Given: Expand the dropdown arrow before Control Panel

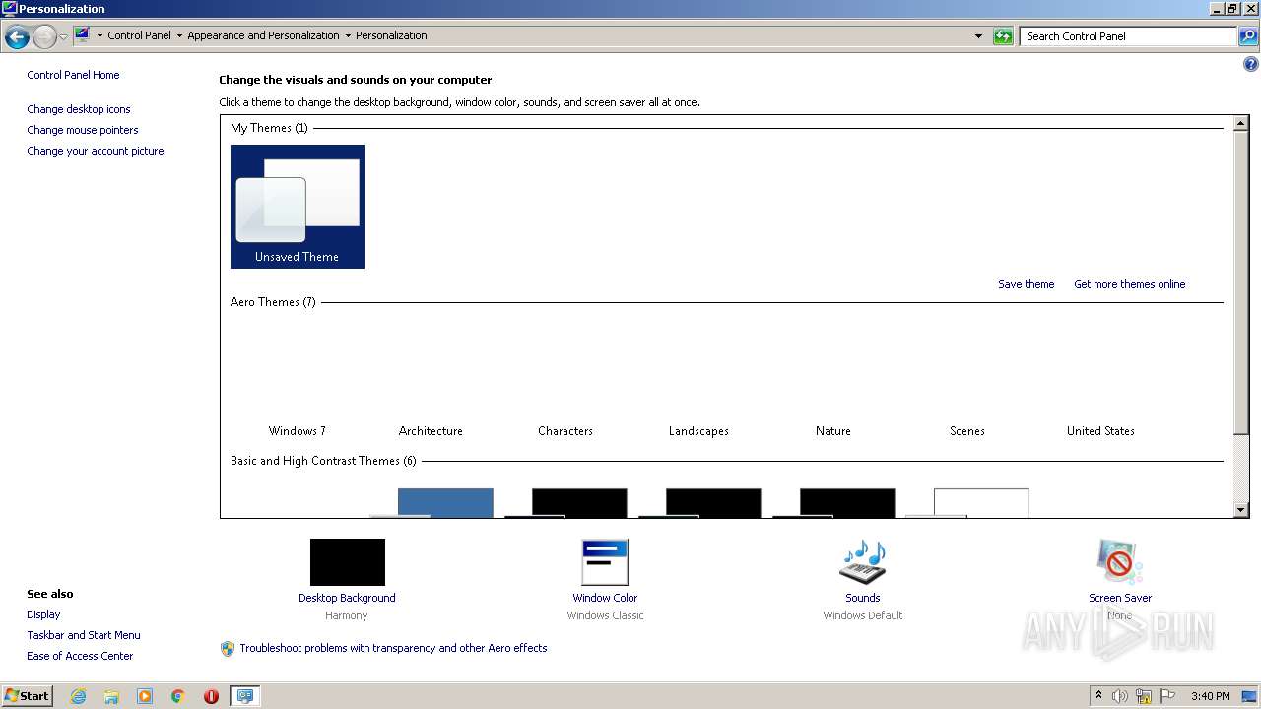Looking at the screenshot, I should coord(100,35).
